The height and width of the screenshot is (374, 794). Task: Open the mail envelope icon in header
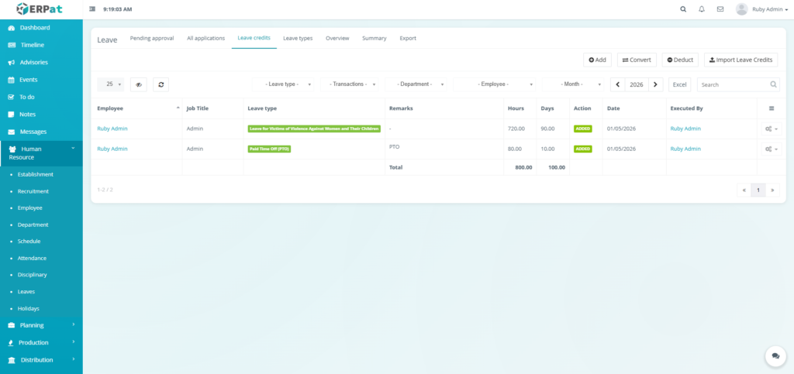pyautogui.click(x=720, y=9)
